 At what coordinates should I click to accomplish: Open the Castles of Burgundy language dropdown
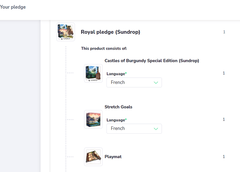[x=134, y=83]
